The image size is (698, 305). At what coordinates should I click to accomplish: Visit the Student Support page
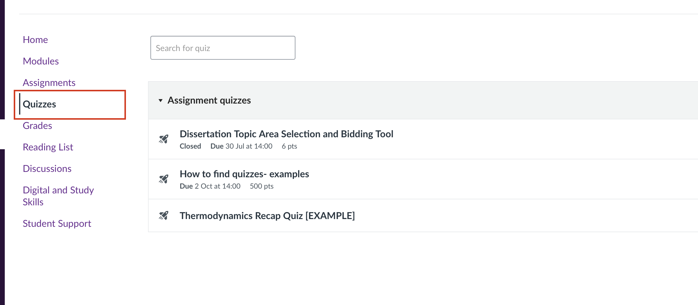click(x=57, y=224)
